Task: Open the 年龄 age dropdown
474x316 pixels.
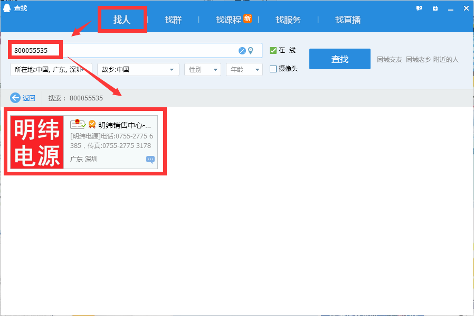Action: pyautogui.click(x=244, y=70)
